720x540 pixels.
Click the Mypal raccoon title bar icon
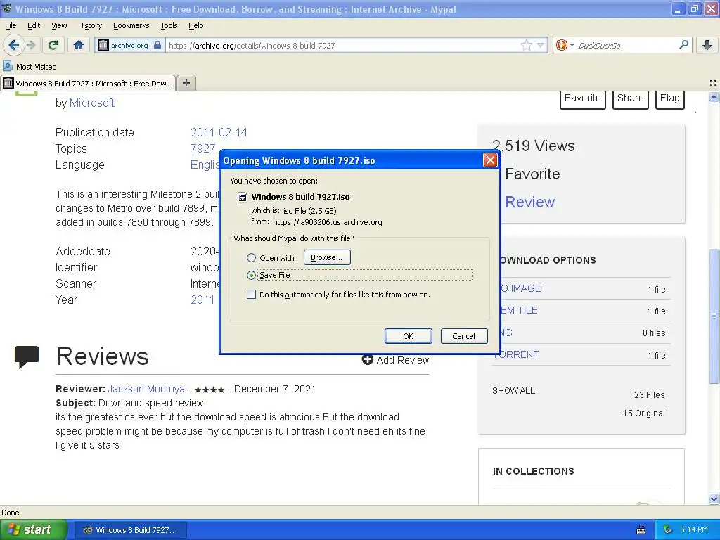[x=7, y=8]
